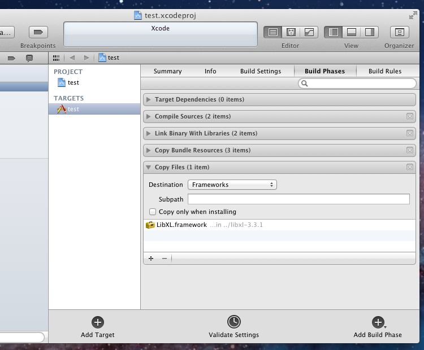Toggle the Navigator pane view button
The height and width of the screenshot is (350, 424).
coord(333,32)
